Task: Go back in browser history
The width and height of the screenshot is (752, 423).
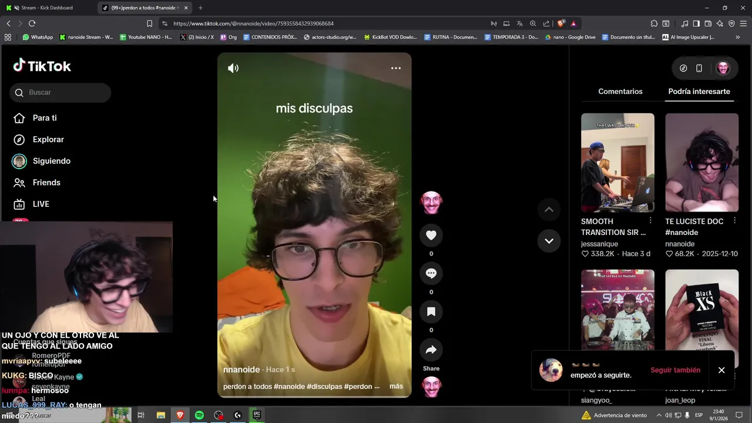Action: 8,23
